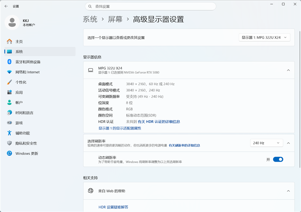Collapse the 来自 Web 的帮助 section
This screenshot has width=301, height=212.
point(288,191)
